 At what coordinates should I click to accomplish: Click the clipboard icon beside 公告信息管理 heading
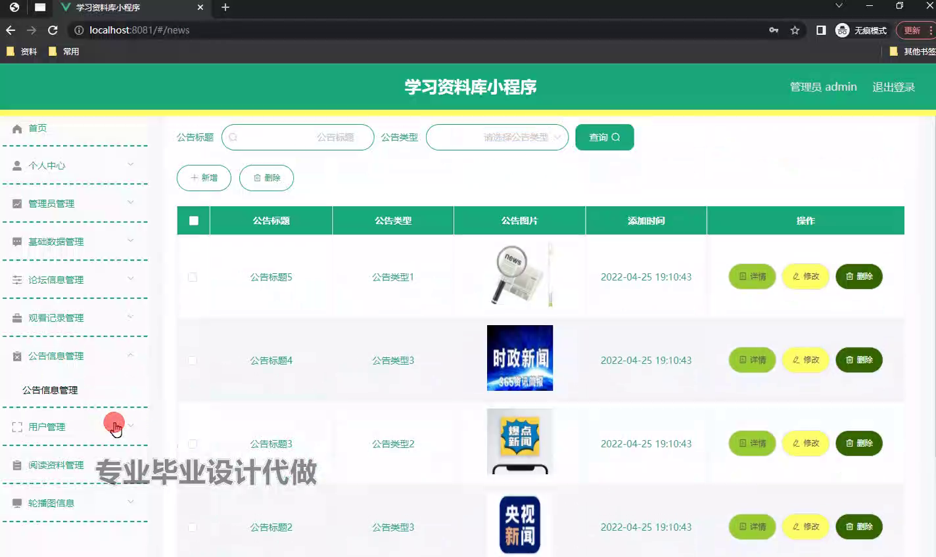[x=17, y=356]
